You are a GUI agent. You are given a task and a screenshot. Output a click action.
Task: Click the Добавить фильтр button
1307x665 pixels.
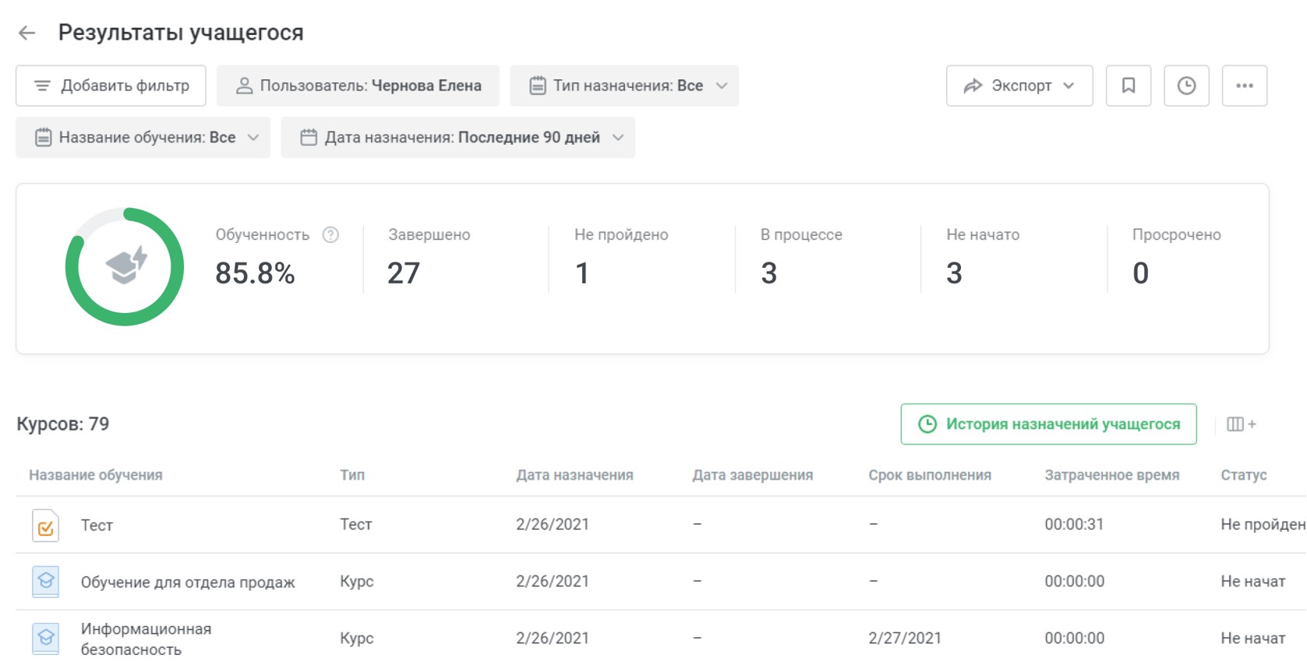[x=111, y=86]
